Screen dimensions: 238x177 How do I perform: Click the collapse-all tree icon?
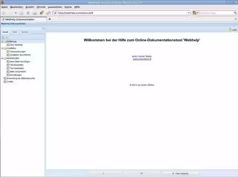pyautogui.click(x=7, y=37)
